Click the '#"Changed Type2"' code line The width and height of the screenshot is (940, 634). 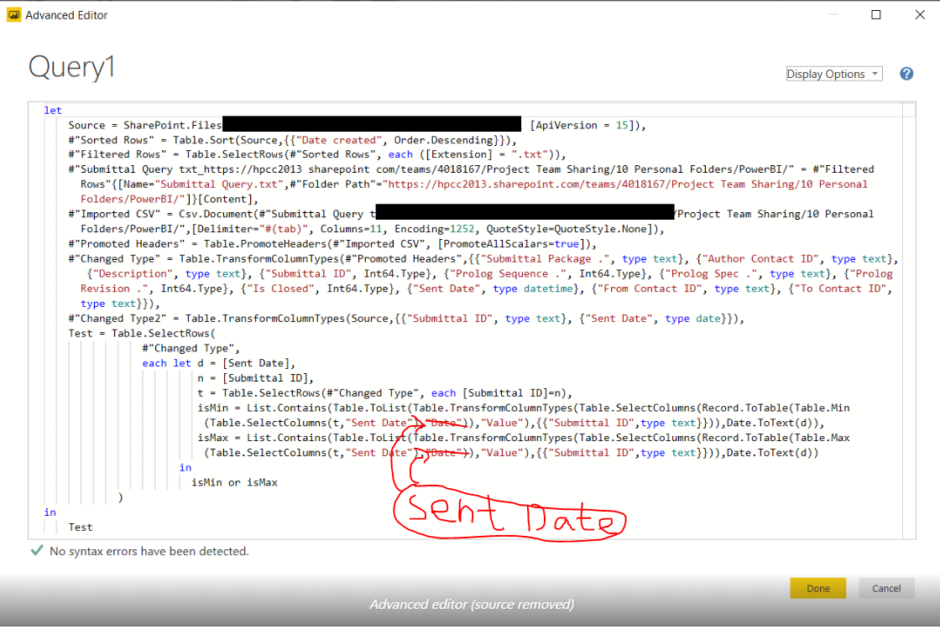406,319
